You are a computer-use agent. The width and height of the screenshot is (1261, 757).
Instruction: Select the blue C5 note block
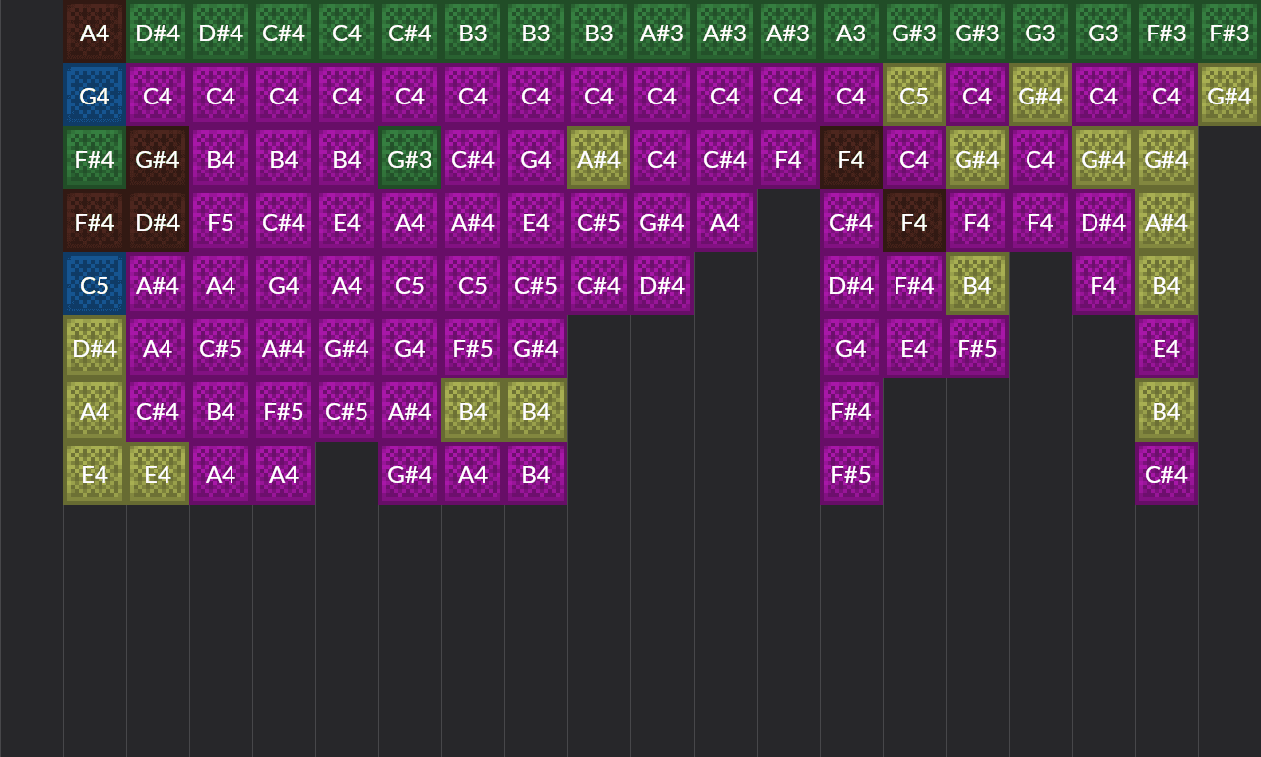95,285
